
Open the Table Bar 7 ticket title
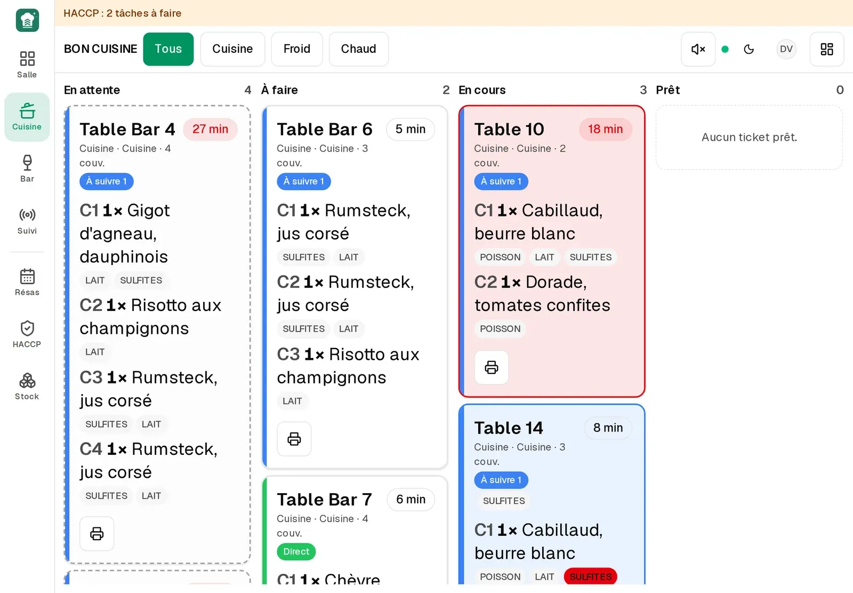(324, 499)
